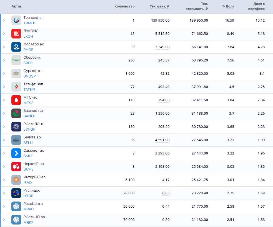Click the Beluga logo icon

pyautogui.click(x=16, y=140)
